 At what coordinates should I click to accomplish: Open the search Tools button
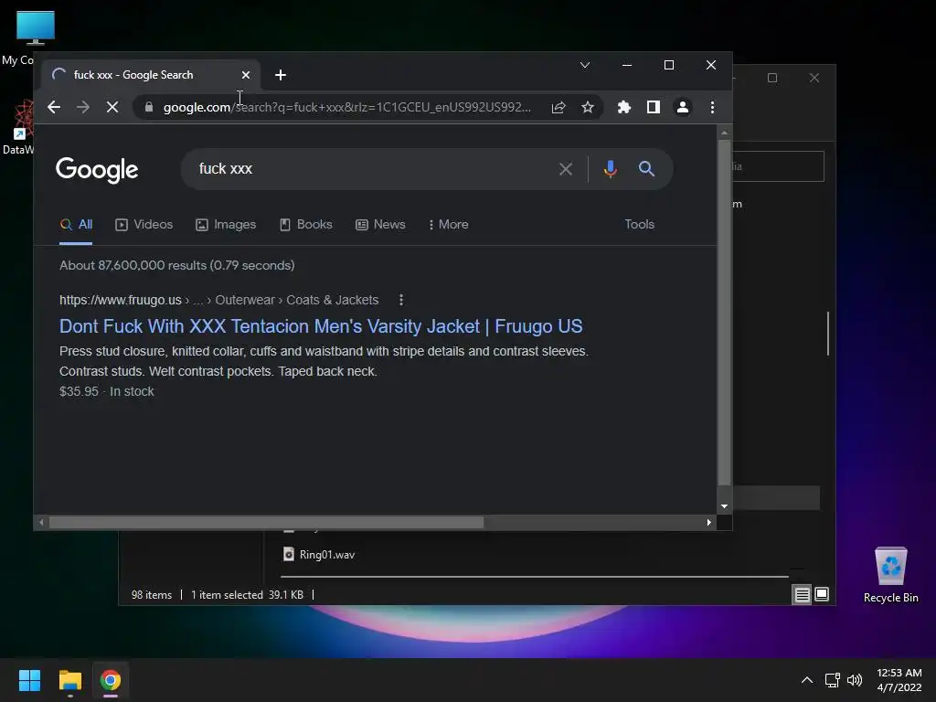pyautogui.click(x=639, y=225)
